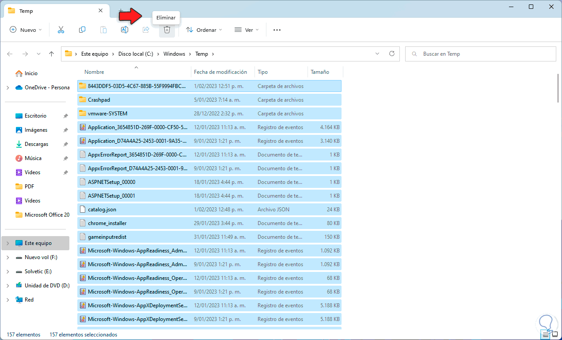
Task: Open Descargas in the sidebar
Action: coord(36,144)
